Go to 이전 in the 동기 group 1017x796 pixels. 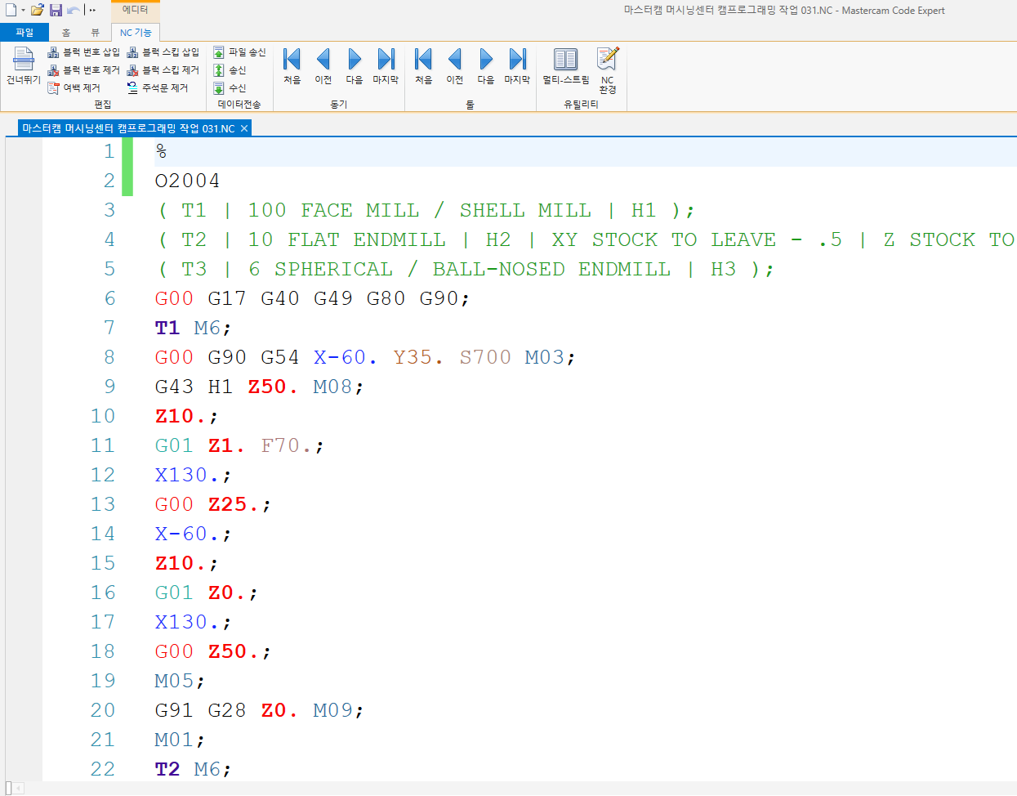[323, 66]
